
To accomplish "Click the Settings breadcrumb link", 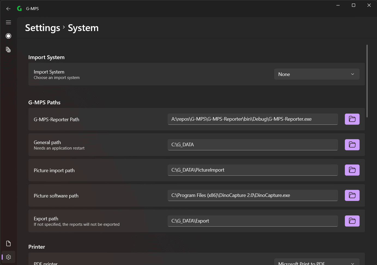I will pyautogui.click(x=43, y=28).
